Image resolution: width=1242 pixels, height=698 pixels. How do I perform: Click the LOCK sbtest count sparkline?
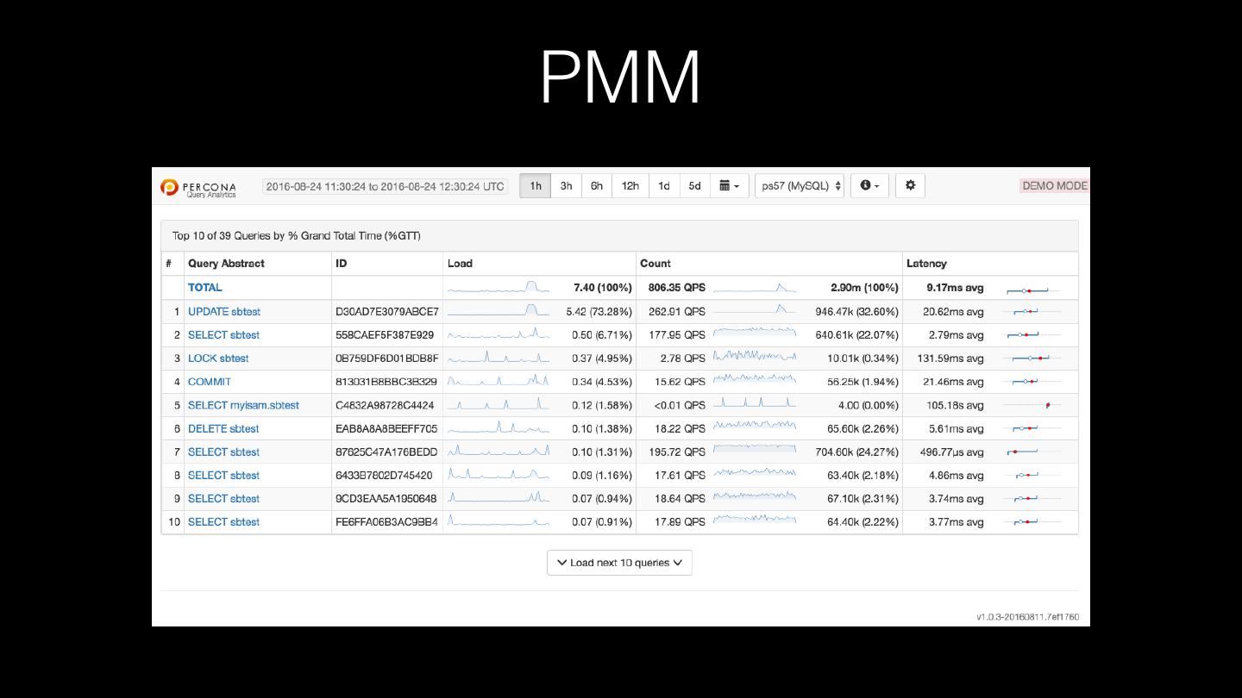tap(755, 357)
